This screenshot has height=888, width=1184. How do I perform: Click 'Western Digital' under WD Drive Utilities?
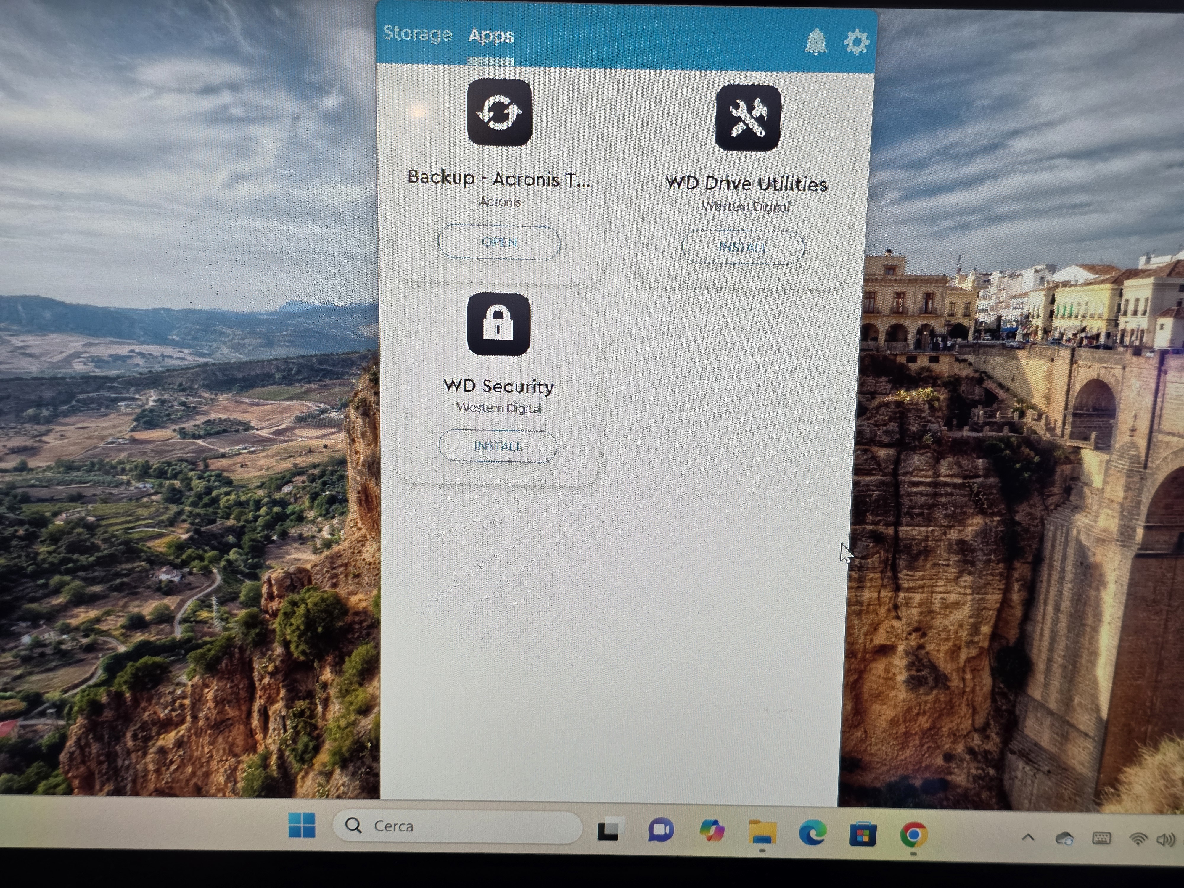745,207
